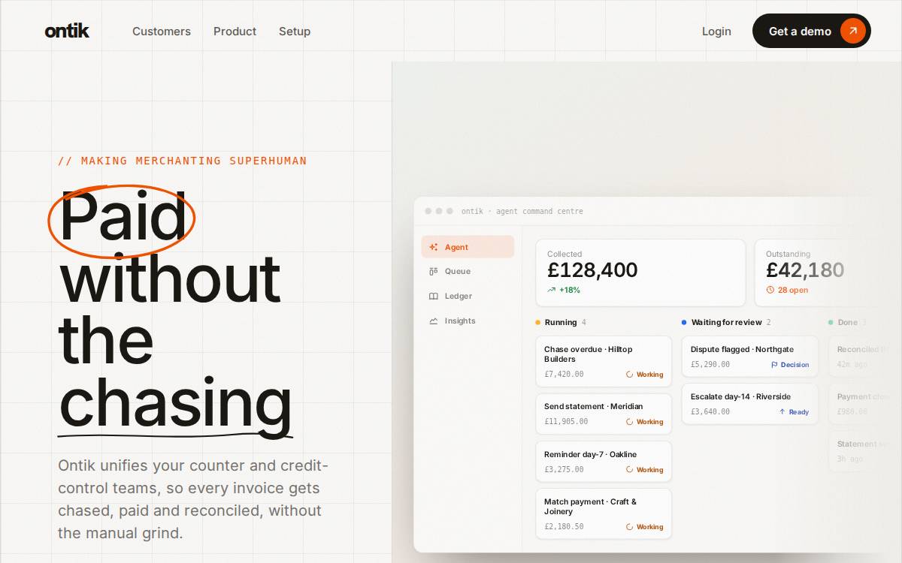Screen dimensions: 902x563
Task: Click the Ready arrow icon on Riverside card
Action: (x=782, y=412)
